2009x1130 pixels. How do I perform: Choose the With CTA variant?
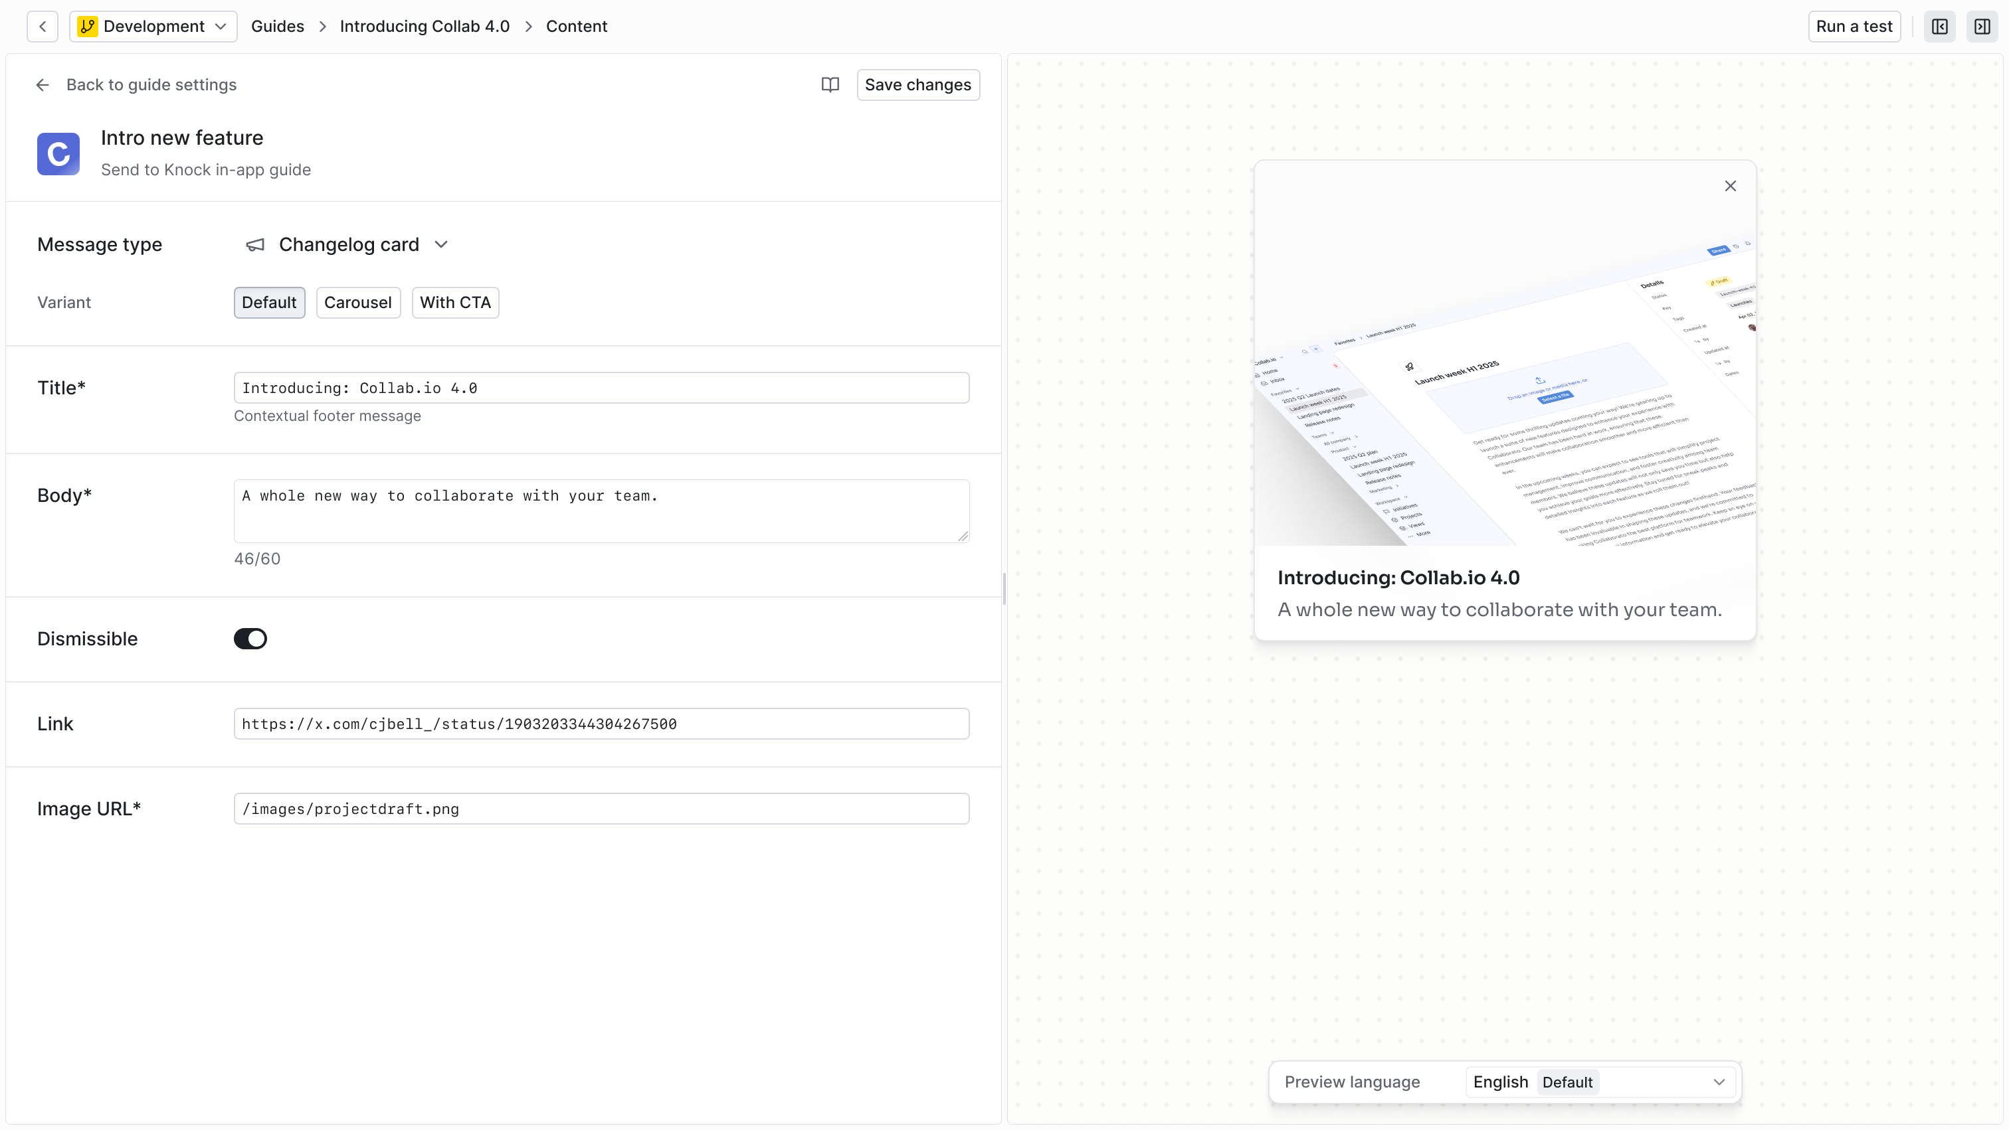454,302
